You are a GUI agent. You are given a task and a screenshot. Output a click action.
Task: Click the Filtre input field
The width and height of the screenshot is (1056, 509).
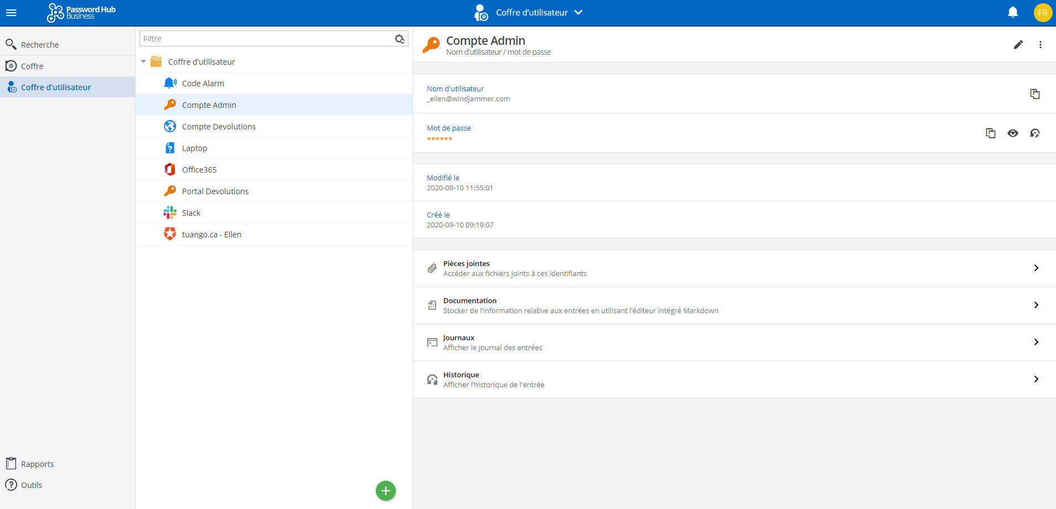[266, 39]
